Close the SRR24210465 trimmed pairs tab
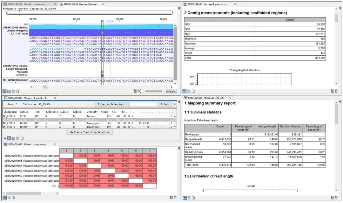 [x=235, y=4]
